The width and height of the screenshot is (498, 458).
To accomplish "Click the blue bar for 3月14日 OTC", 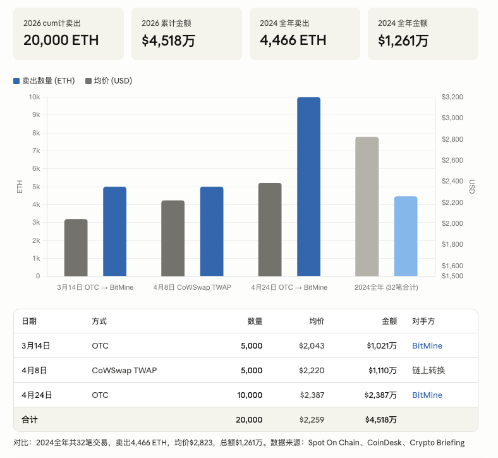I will 114,232.
